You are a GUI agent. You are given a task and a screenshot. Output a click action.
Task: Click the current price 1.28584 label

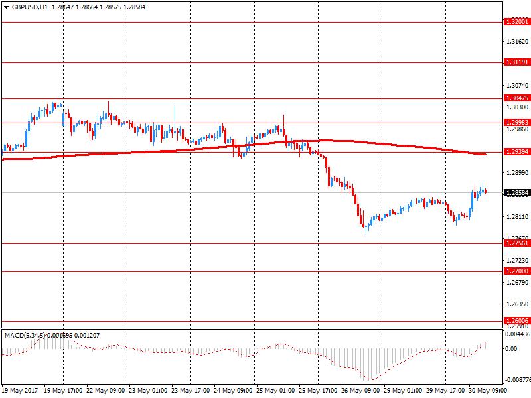pyautogui.click(x=517, y=193)
